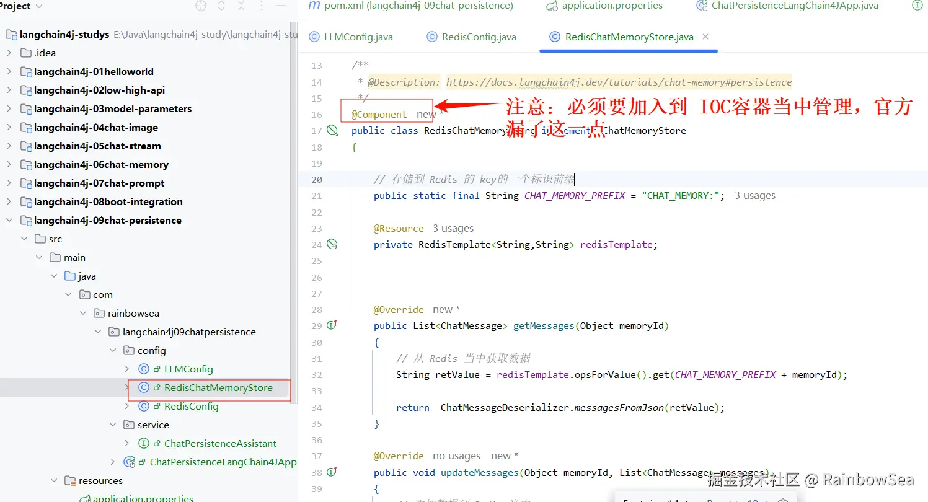The height and width of the screenshot is (502, 928).
Task: Click the langchain4j-01helloworld module icon
Action: [26, 71]
